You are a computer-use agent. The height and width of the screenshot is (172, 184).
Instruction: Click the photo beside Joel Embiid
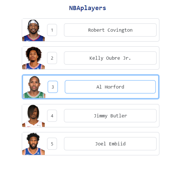coord(33,144)
